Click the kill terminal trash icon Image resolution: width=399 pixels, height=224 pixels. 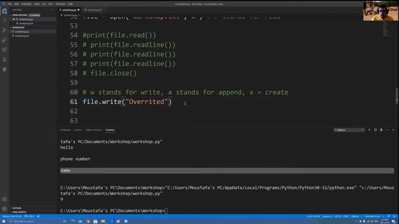point(381,130)
